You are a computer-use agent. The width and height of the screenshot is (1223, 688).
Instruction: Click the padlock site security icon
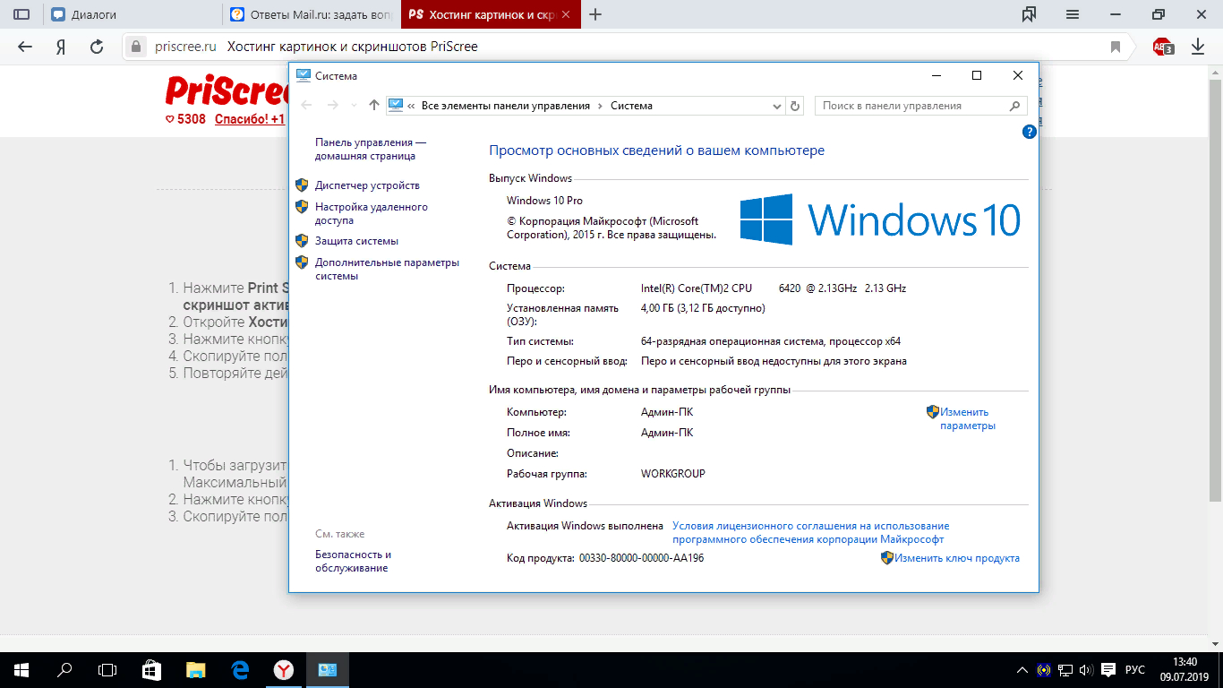(x=136, y=47)
